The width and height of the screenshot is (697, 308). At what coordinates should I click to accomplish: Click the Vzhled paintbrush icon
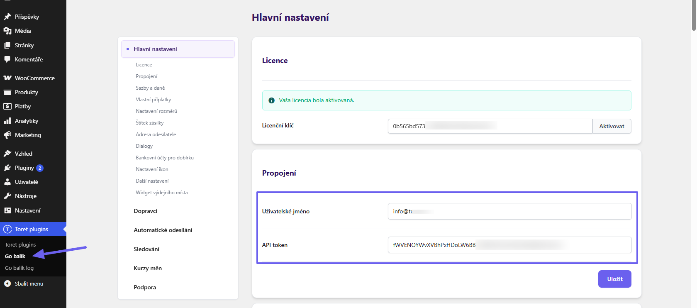[7, 154]
